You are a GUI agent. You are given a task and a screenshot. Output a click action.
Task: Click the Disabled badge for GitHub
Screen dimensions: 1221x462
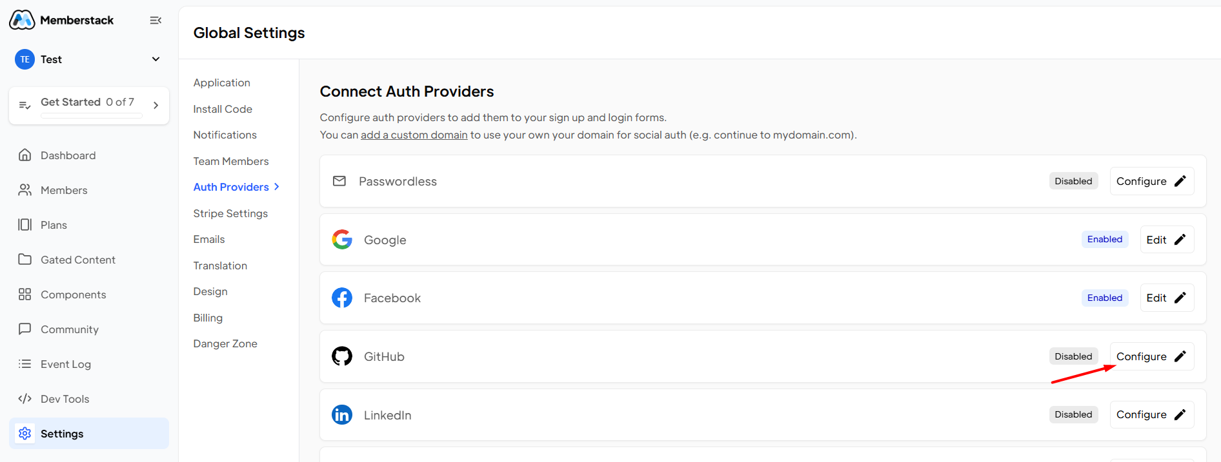pos(1073,356)
